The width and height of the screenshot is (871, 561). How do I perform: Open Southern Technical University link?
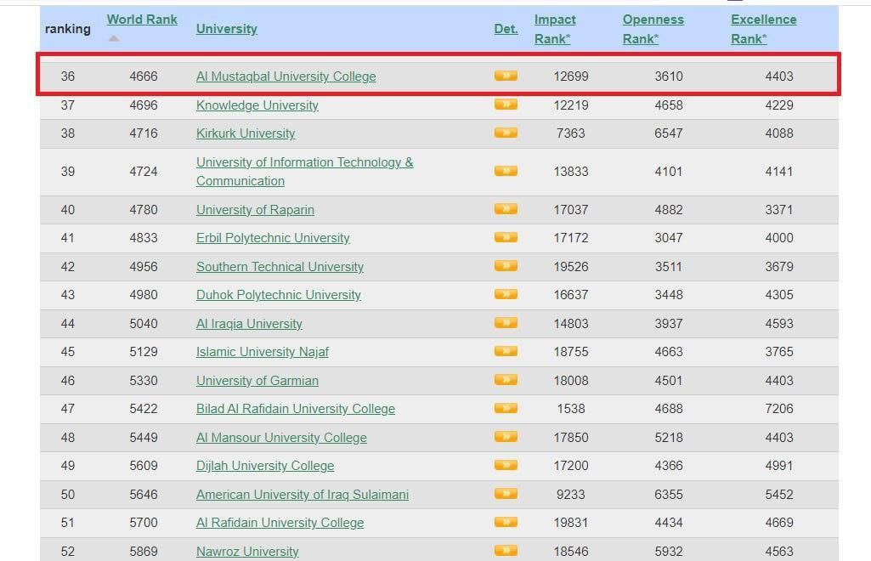(x=280, y=267)
